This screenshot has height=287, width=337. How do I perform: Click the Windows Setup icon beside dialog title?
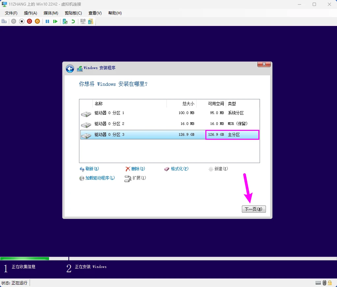[x=80, y=68]
